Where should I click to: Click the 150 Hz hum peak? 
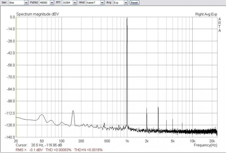[x=73, y=118]
